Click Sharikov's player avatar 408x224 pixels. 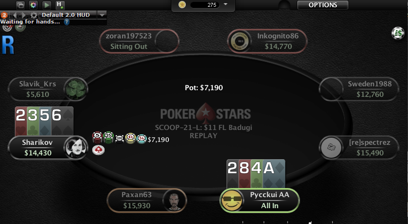pyautogui.click(x=76, y=147)
